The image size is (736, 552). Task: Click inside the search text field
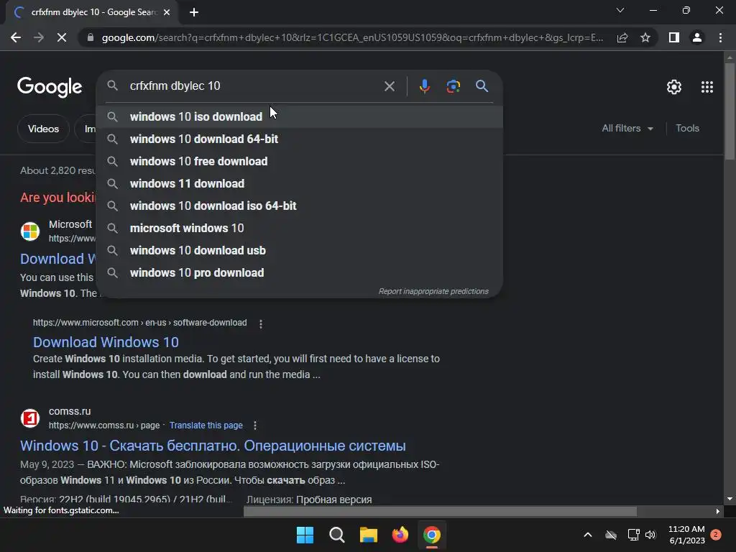pos(254,86)
